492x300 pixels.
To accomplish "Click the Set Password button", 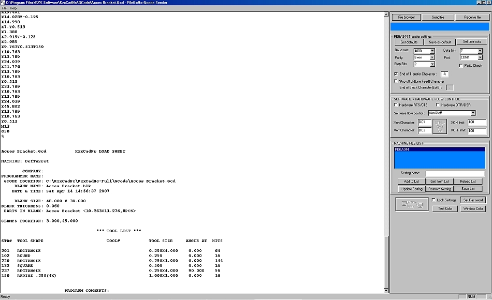I will [473, 200].
